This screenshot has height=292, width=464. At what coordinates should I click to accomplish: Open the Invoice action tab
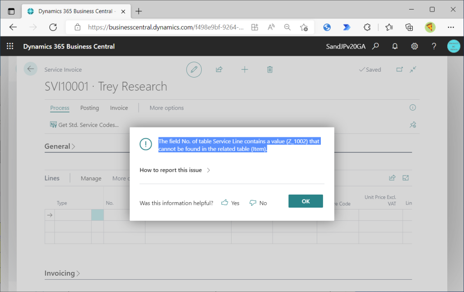pos(119,108)
